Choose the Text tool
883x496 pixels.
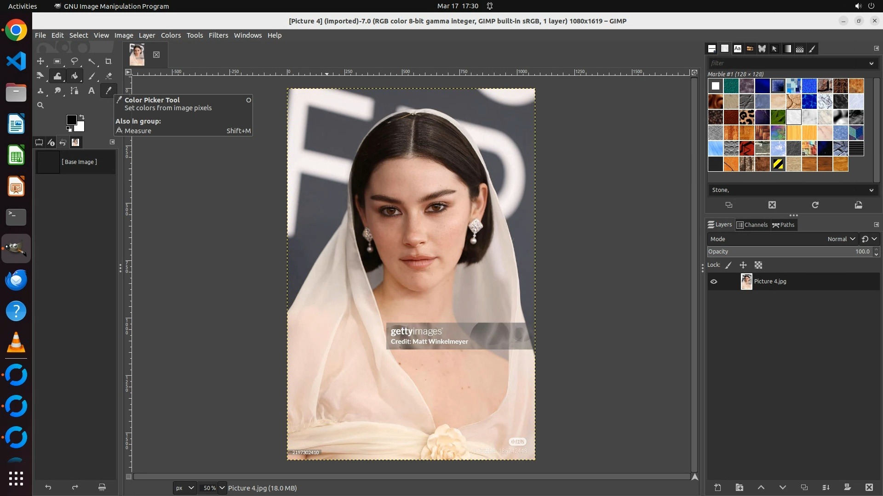click(x=92, y=90)
